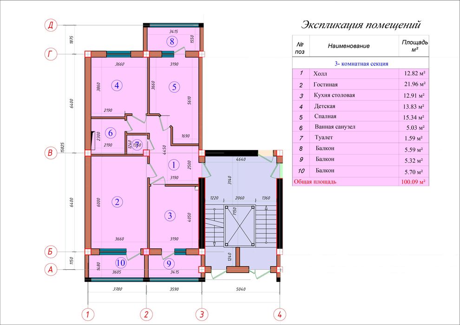Click the total area "100.09 м²"
Viewport: 460px width, 325px height.
tap(413, 182)
